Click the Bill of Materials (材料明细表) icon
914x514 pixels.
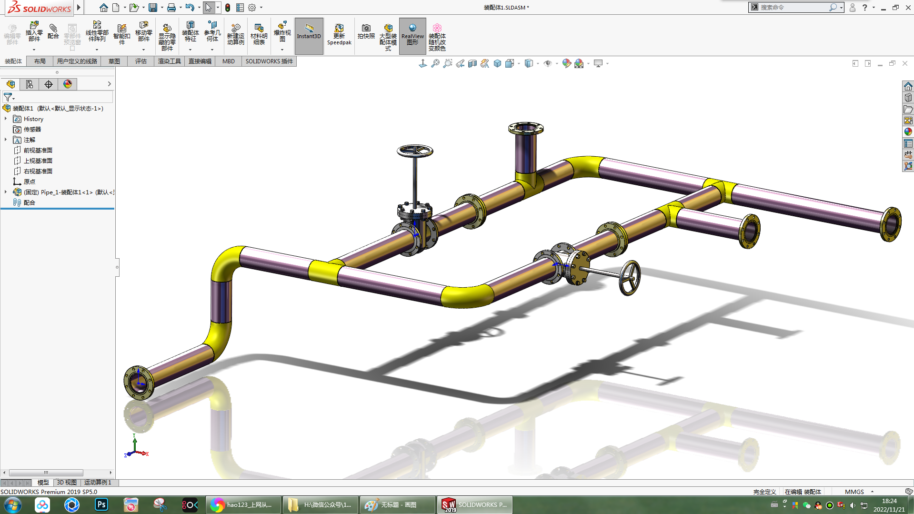[259, 34]
